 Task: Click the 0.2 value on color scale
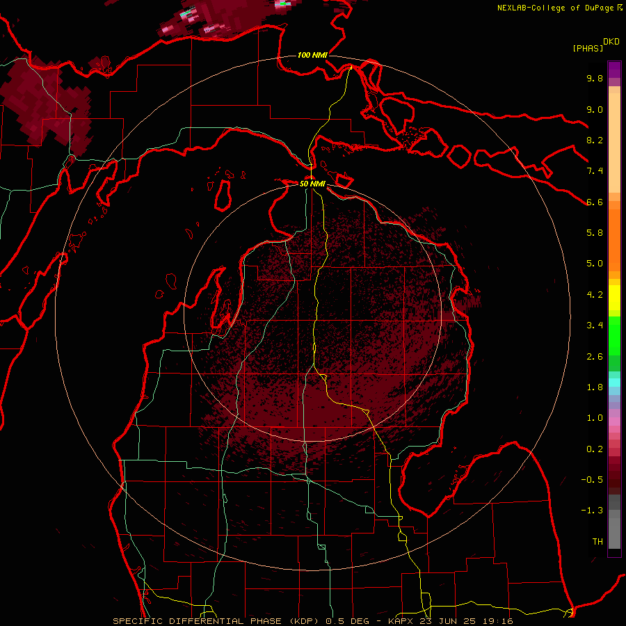[595, 449]
